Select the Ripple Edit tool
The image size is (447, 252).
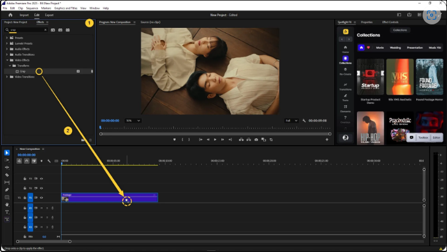7,168
